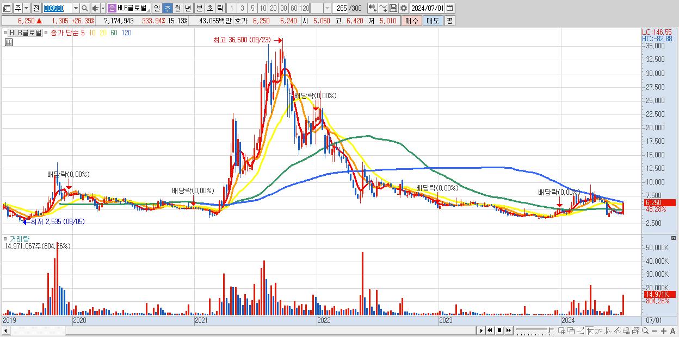Open the custom interval dropdown arrow
This screenshot has height=337, width=679.
(327, 8)
